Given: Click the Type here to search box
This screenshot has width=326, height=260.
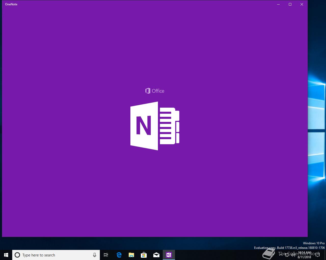Looking at the screenshot, I should [56, 255].
